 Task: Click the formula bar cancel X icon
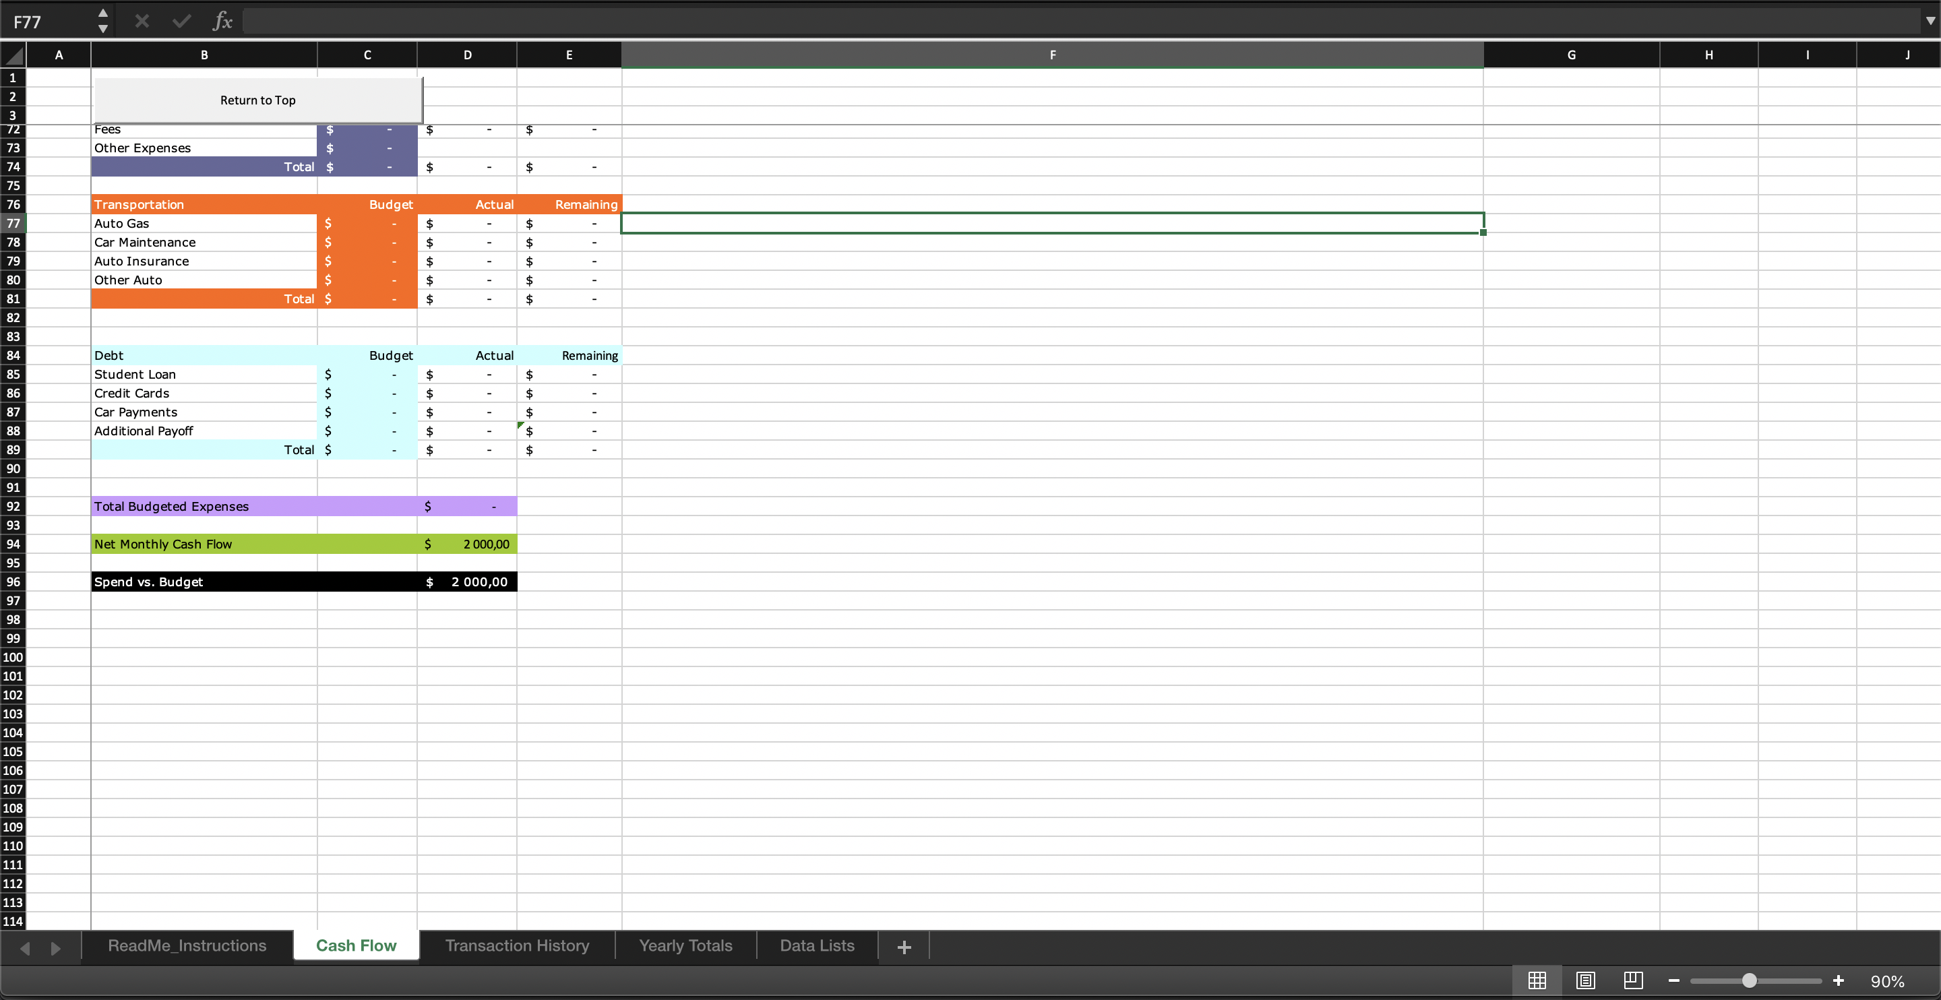tap(142, 21)
